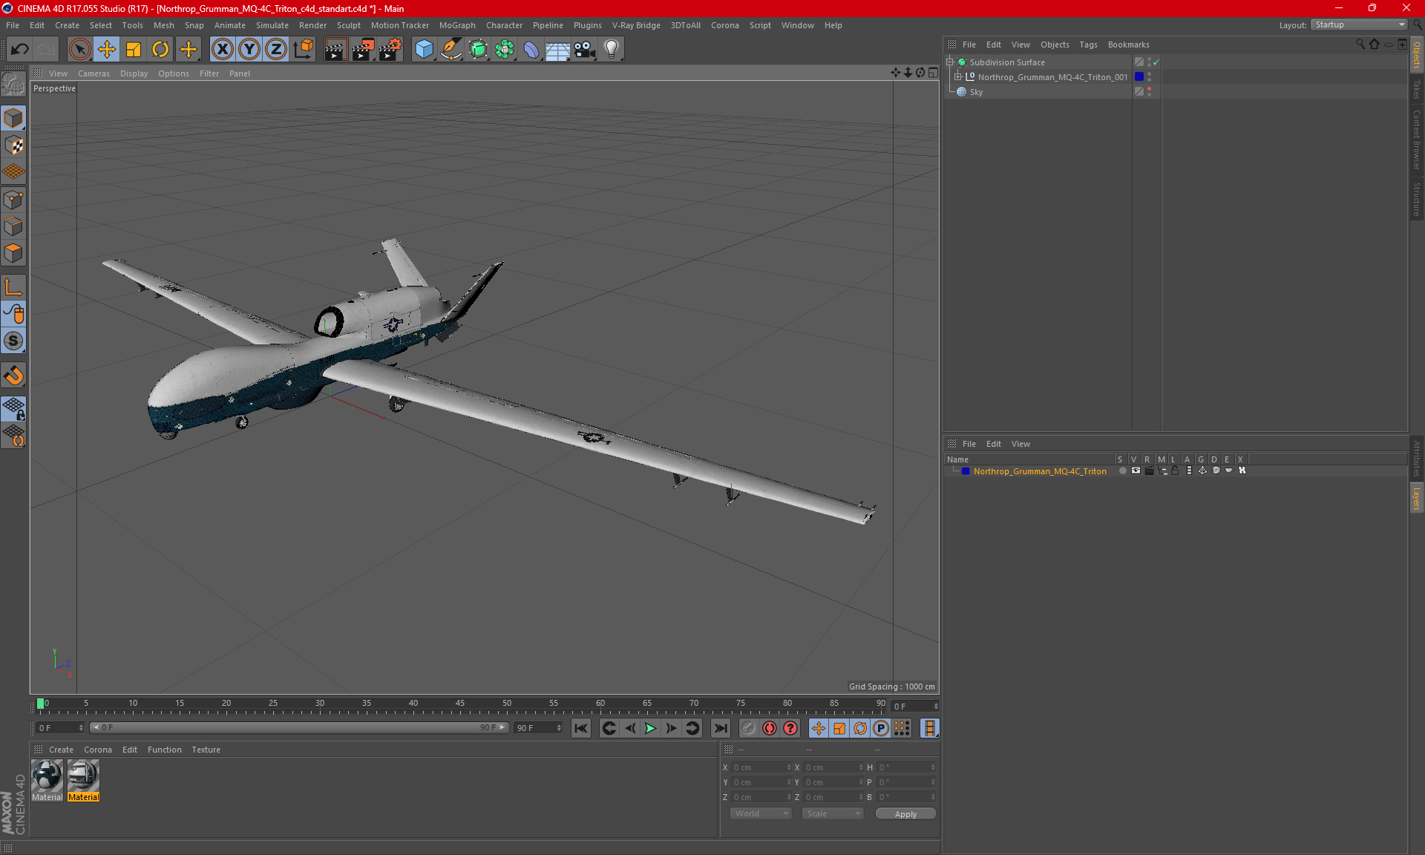Open the Layout Startup dropdown

coord(1359,24)
